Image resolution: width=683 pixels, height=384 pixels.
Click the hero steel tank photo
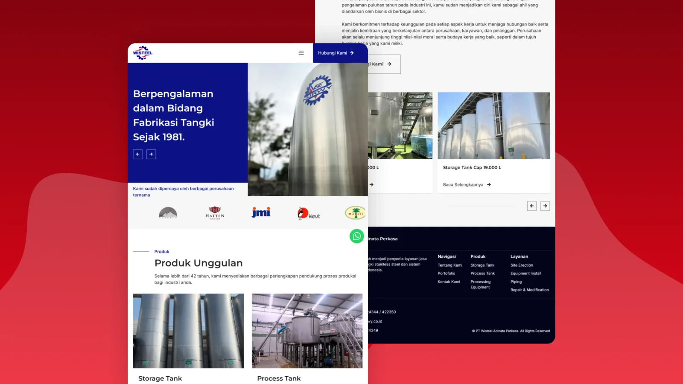[308, 129]
